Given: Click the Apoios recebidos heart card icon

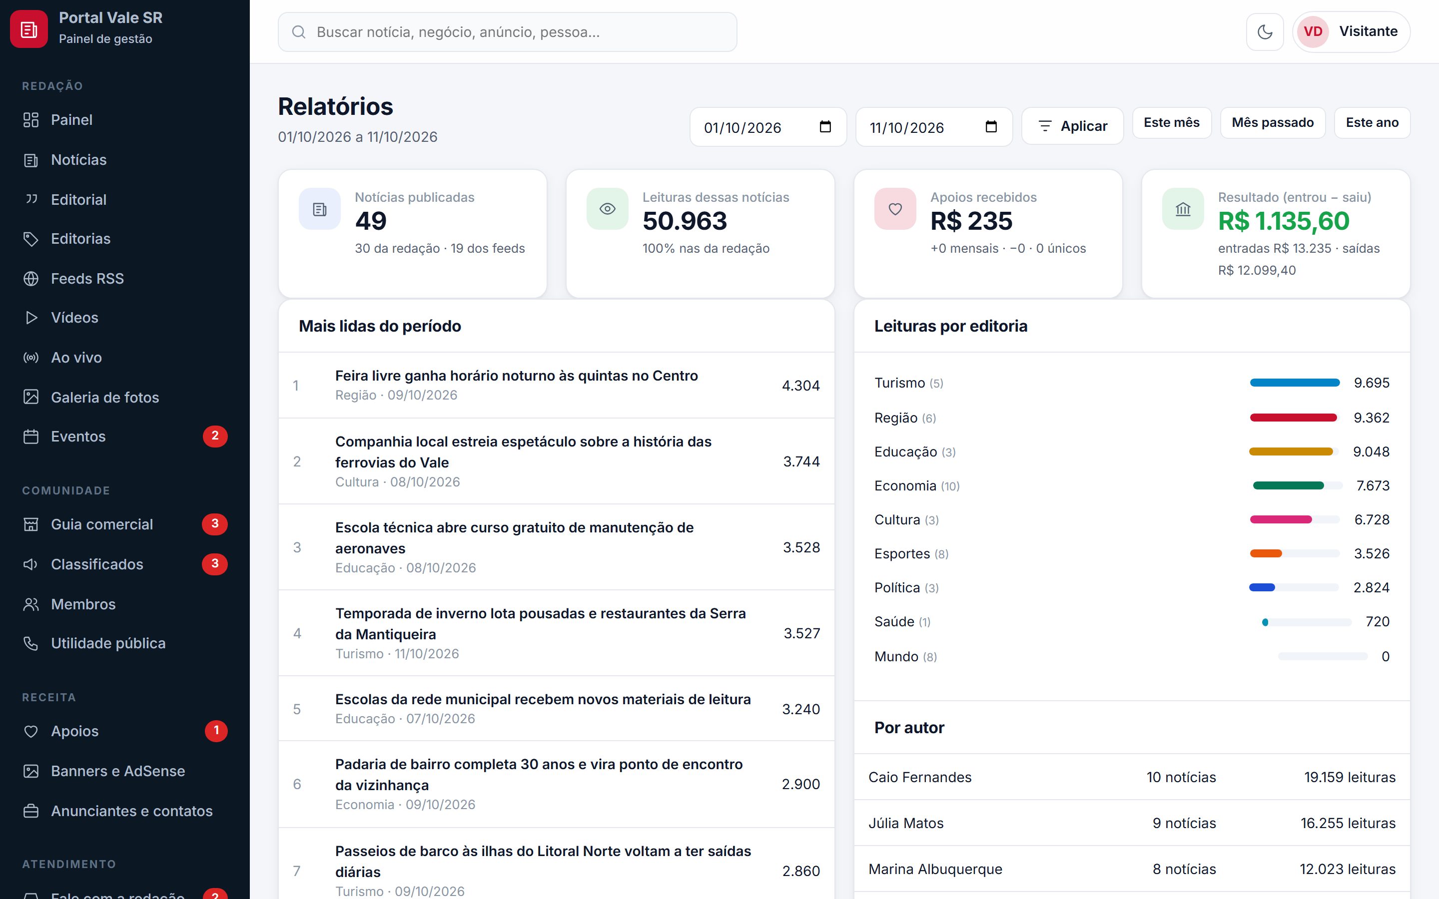Looking at the screenshot, I should (x=895, y=209).
